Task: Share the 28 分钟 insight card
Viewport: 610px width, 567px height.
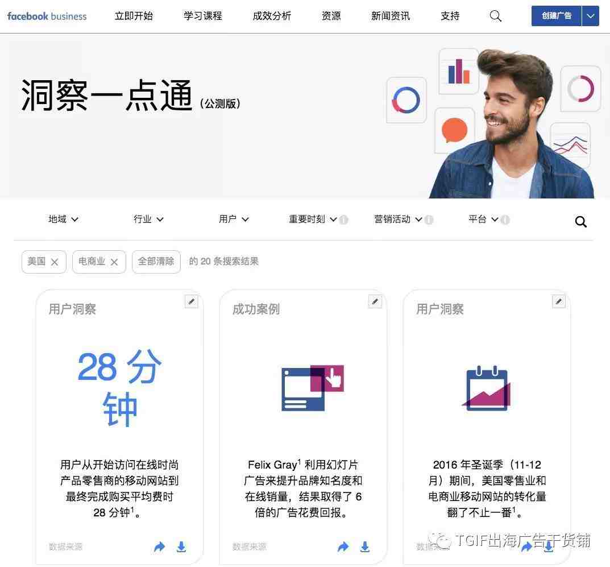Action: click(160, 547)
